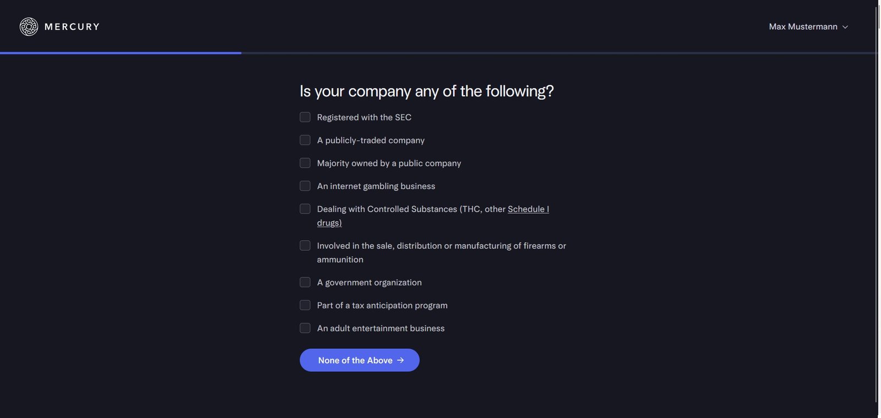Viewport: 881px width, 418px height.
Task: Click the A government organization label text
Action: [x=369, y=282]
